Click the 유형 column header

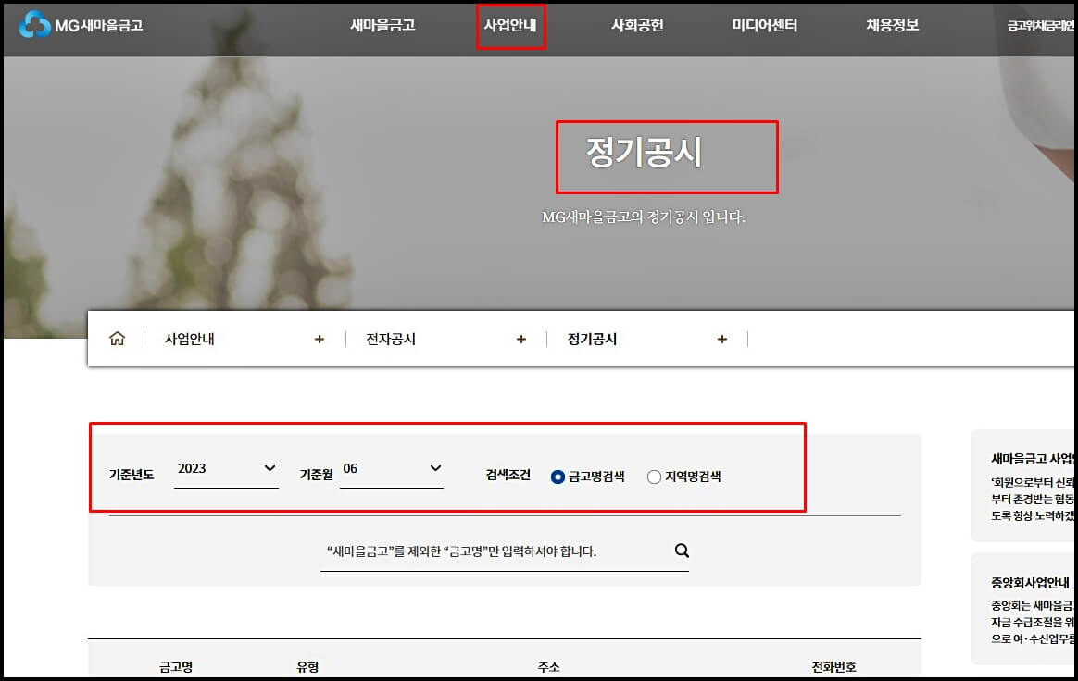click(307, 667)
